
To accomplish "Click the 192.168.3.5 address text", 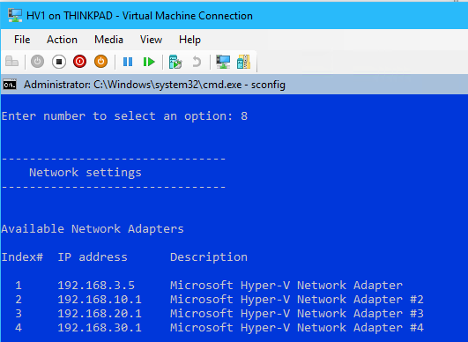I will pos(96,285).
